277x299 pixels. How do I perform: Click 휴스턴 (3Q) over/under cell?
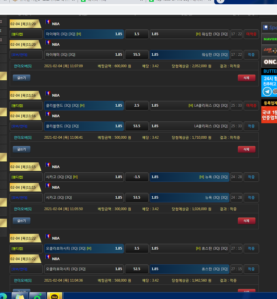click(189, 269)
